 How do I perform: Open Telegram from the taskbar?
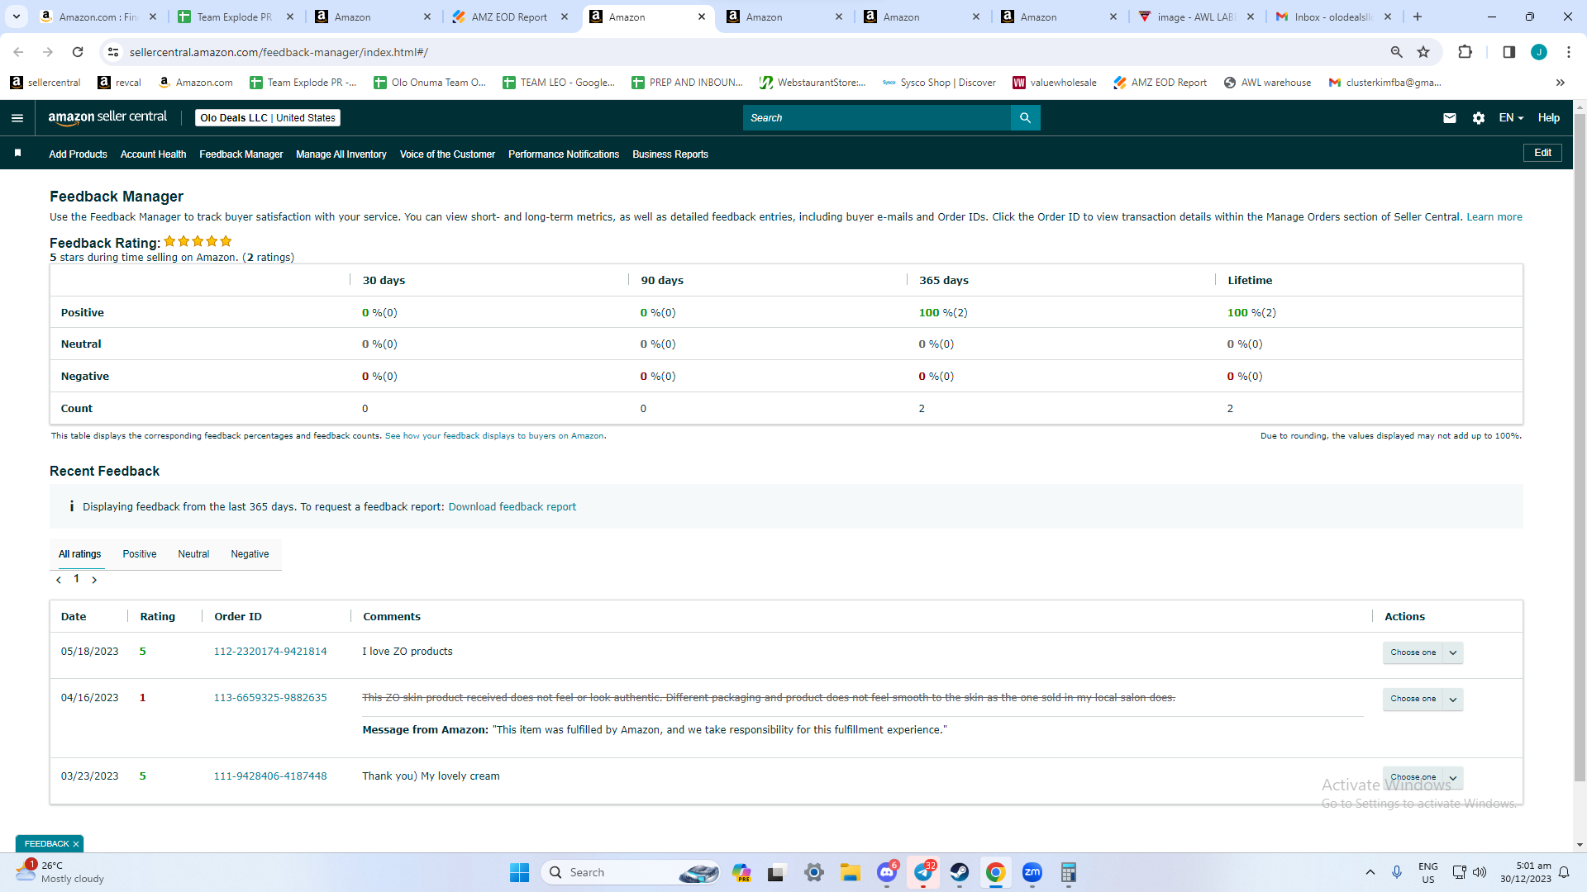923,872
